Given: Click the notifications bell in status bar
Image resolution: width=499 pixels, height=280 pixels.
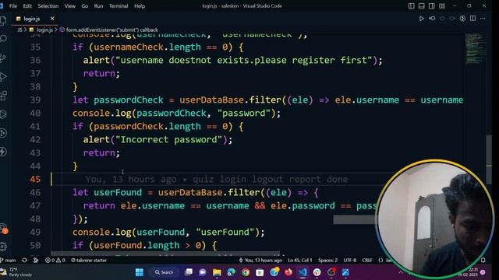Looking at the screenshot, I should pyautogui.click(x=483, y=260).
